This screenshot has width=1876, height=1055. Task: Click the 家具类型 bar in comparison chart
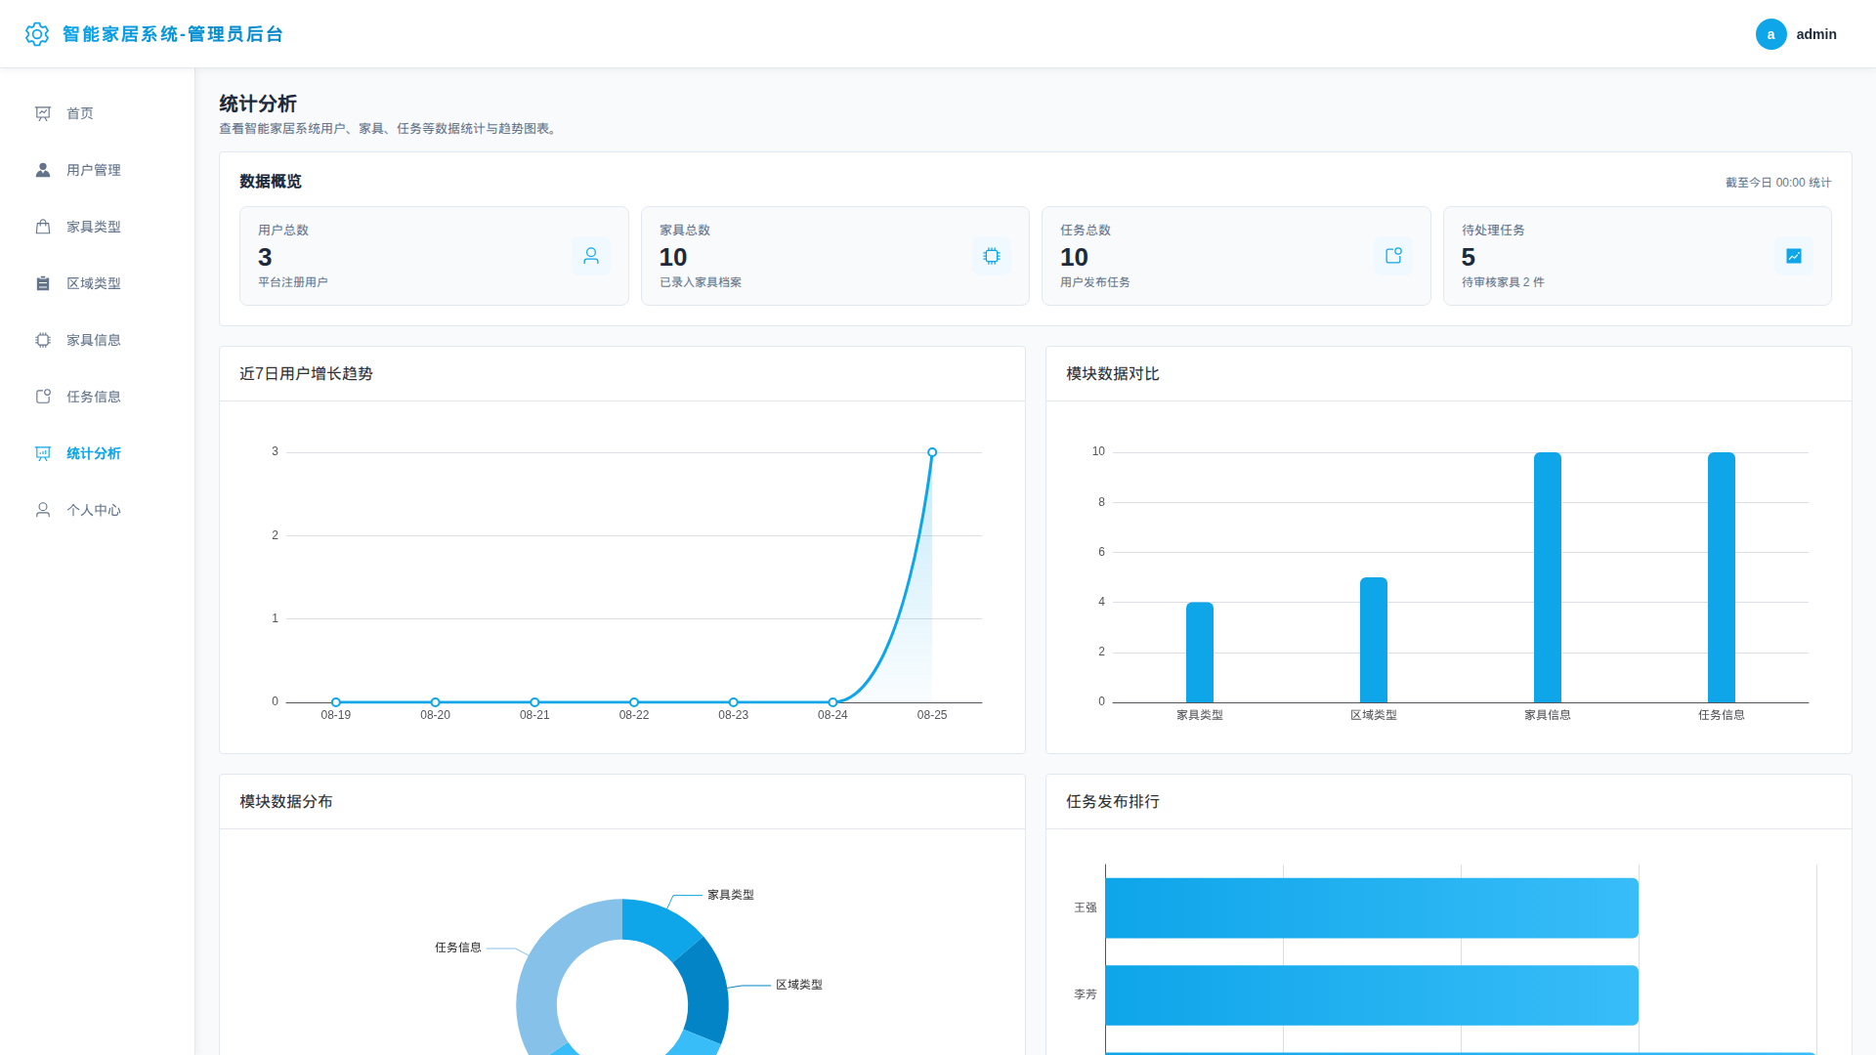[x=1200, y=653]
